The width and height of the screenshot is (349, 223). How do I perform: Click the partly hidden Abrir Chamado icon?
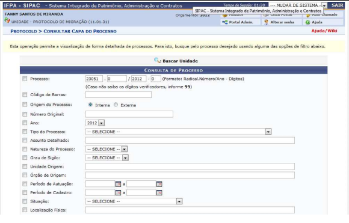pyautogui.click(x=308, y=16)
